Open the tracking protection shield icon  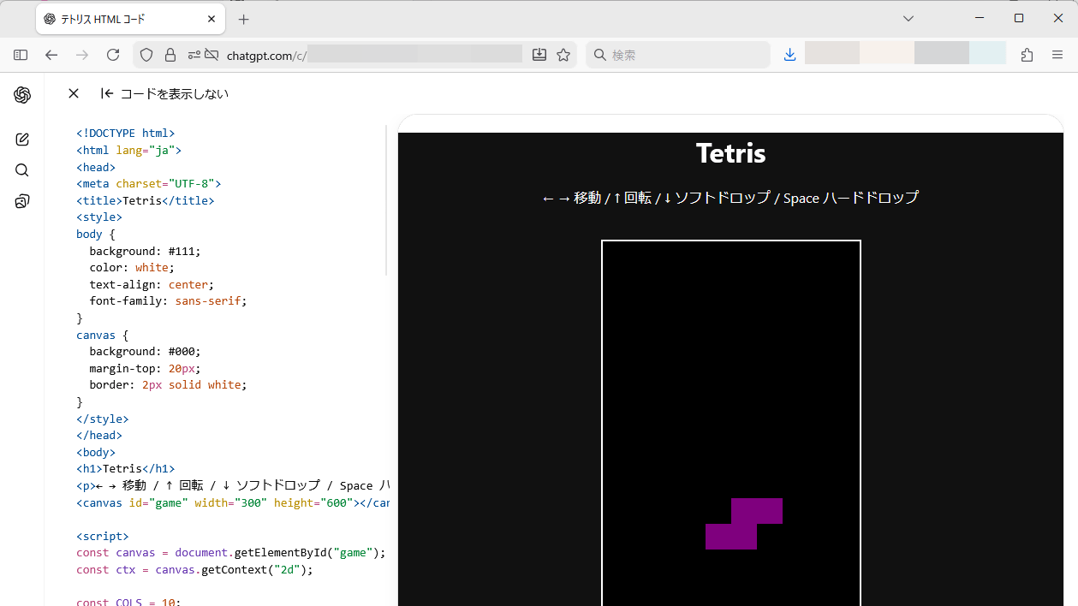146,55
